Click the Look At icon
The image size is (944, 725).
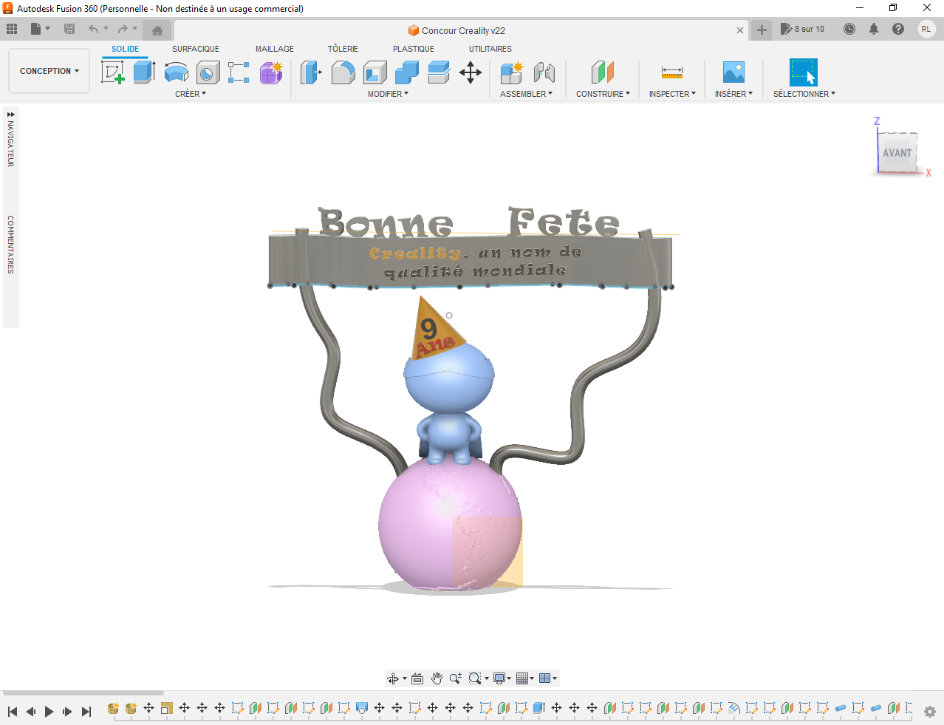point(417,678)
